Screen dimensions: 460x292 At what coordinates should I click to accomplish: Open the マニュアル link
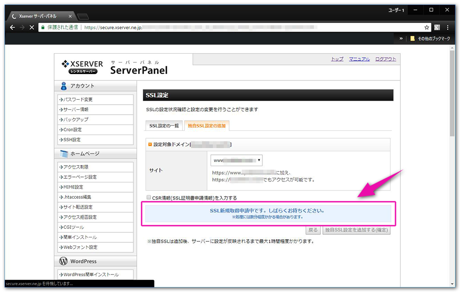click(x=359, y=59)
